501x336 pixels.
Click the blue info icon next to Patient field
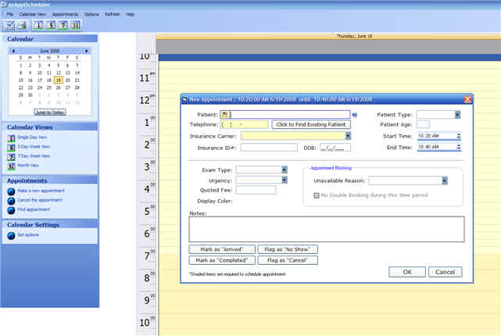coord(355,115)
